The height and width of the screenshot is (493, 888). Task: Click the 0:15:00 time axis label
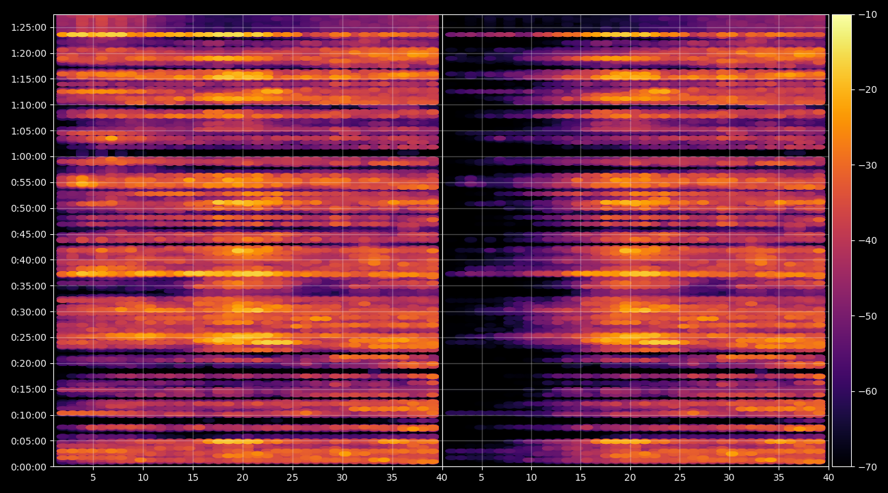(29, 389)
